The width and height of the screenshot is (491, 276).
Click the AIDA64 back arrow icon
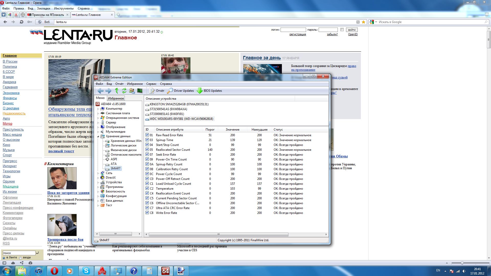coord(101,91)
